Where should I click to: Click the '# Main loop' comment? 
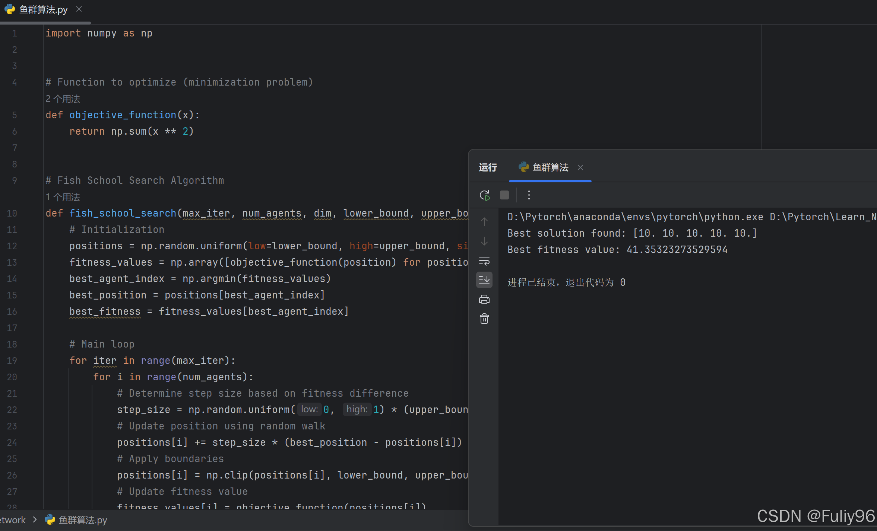pos(102,344)
